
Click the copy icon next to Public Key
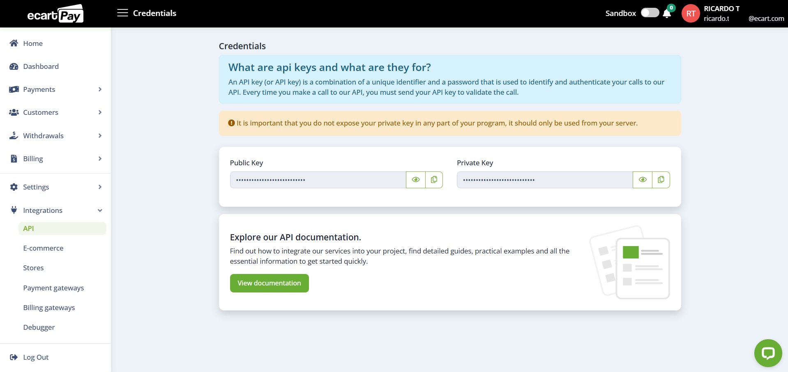point(434,180)
